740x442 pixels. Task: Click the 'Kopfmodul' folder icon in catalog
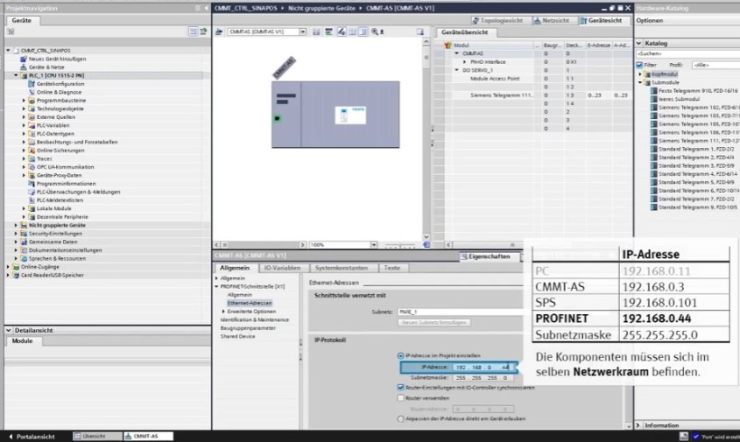(x=648, y=74)
